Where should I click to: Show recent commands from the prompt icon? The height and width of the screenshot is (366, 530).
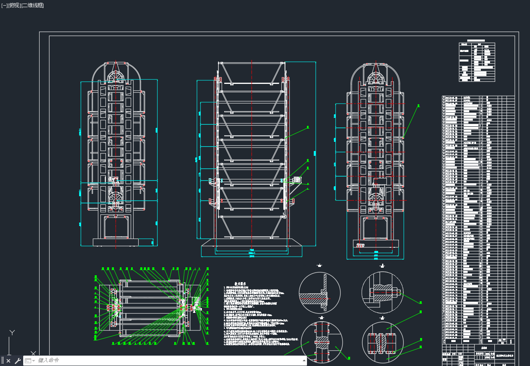[30, 360]
